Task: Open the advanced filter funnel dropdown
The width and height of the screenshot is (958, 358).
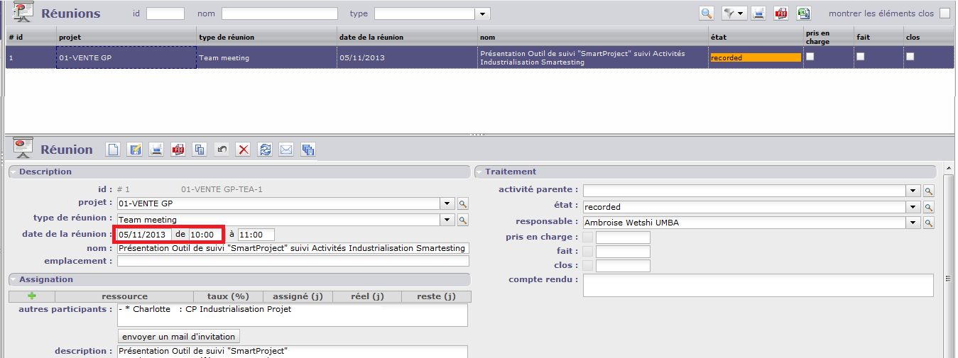Action: (732, 13)
